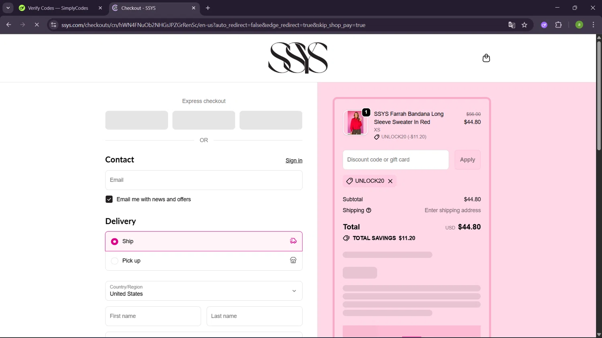Screen dimensions: 602x338
Task: Click the first express checkout button placeholder
Action: pyautogui.click(x=136, y=120)
